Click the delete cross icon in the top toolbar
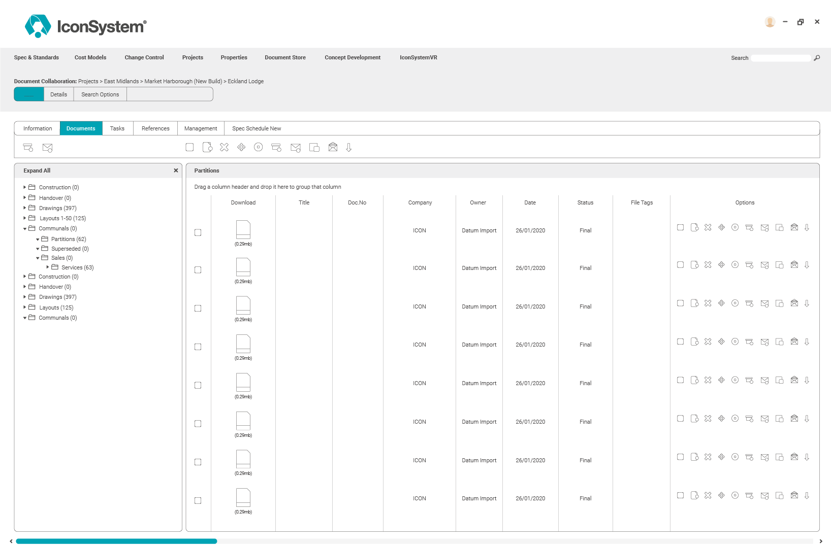The image size is (831, 546). (x=224, y=147)
